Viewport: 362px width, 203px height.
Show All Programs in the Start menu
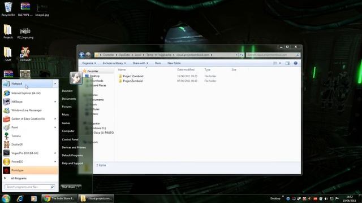coord(19,178)
